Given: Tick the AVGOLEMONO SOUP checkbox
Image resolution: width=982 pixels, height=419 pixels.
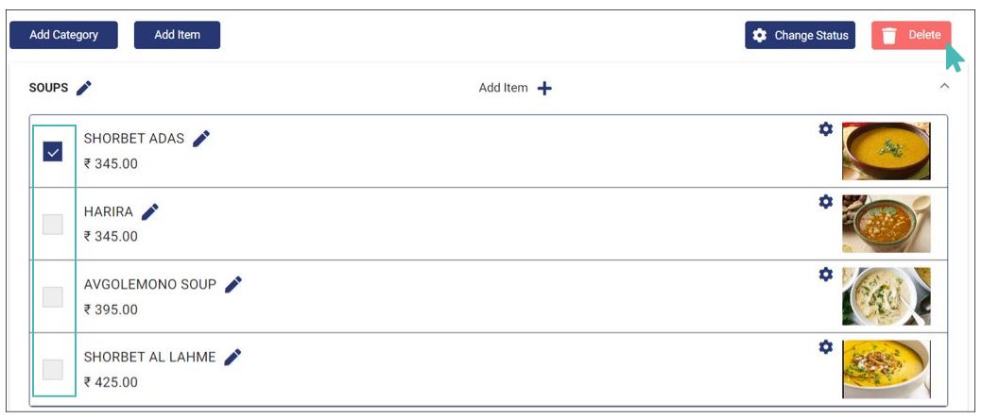Looking at the screenshot, I should click(x=53, y=297).
